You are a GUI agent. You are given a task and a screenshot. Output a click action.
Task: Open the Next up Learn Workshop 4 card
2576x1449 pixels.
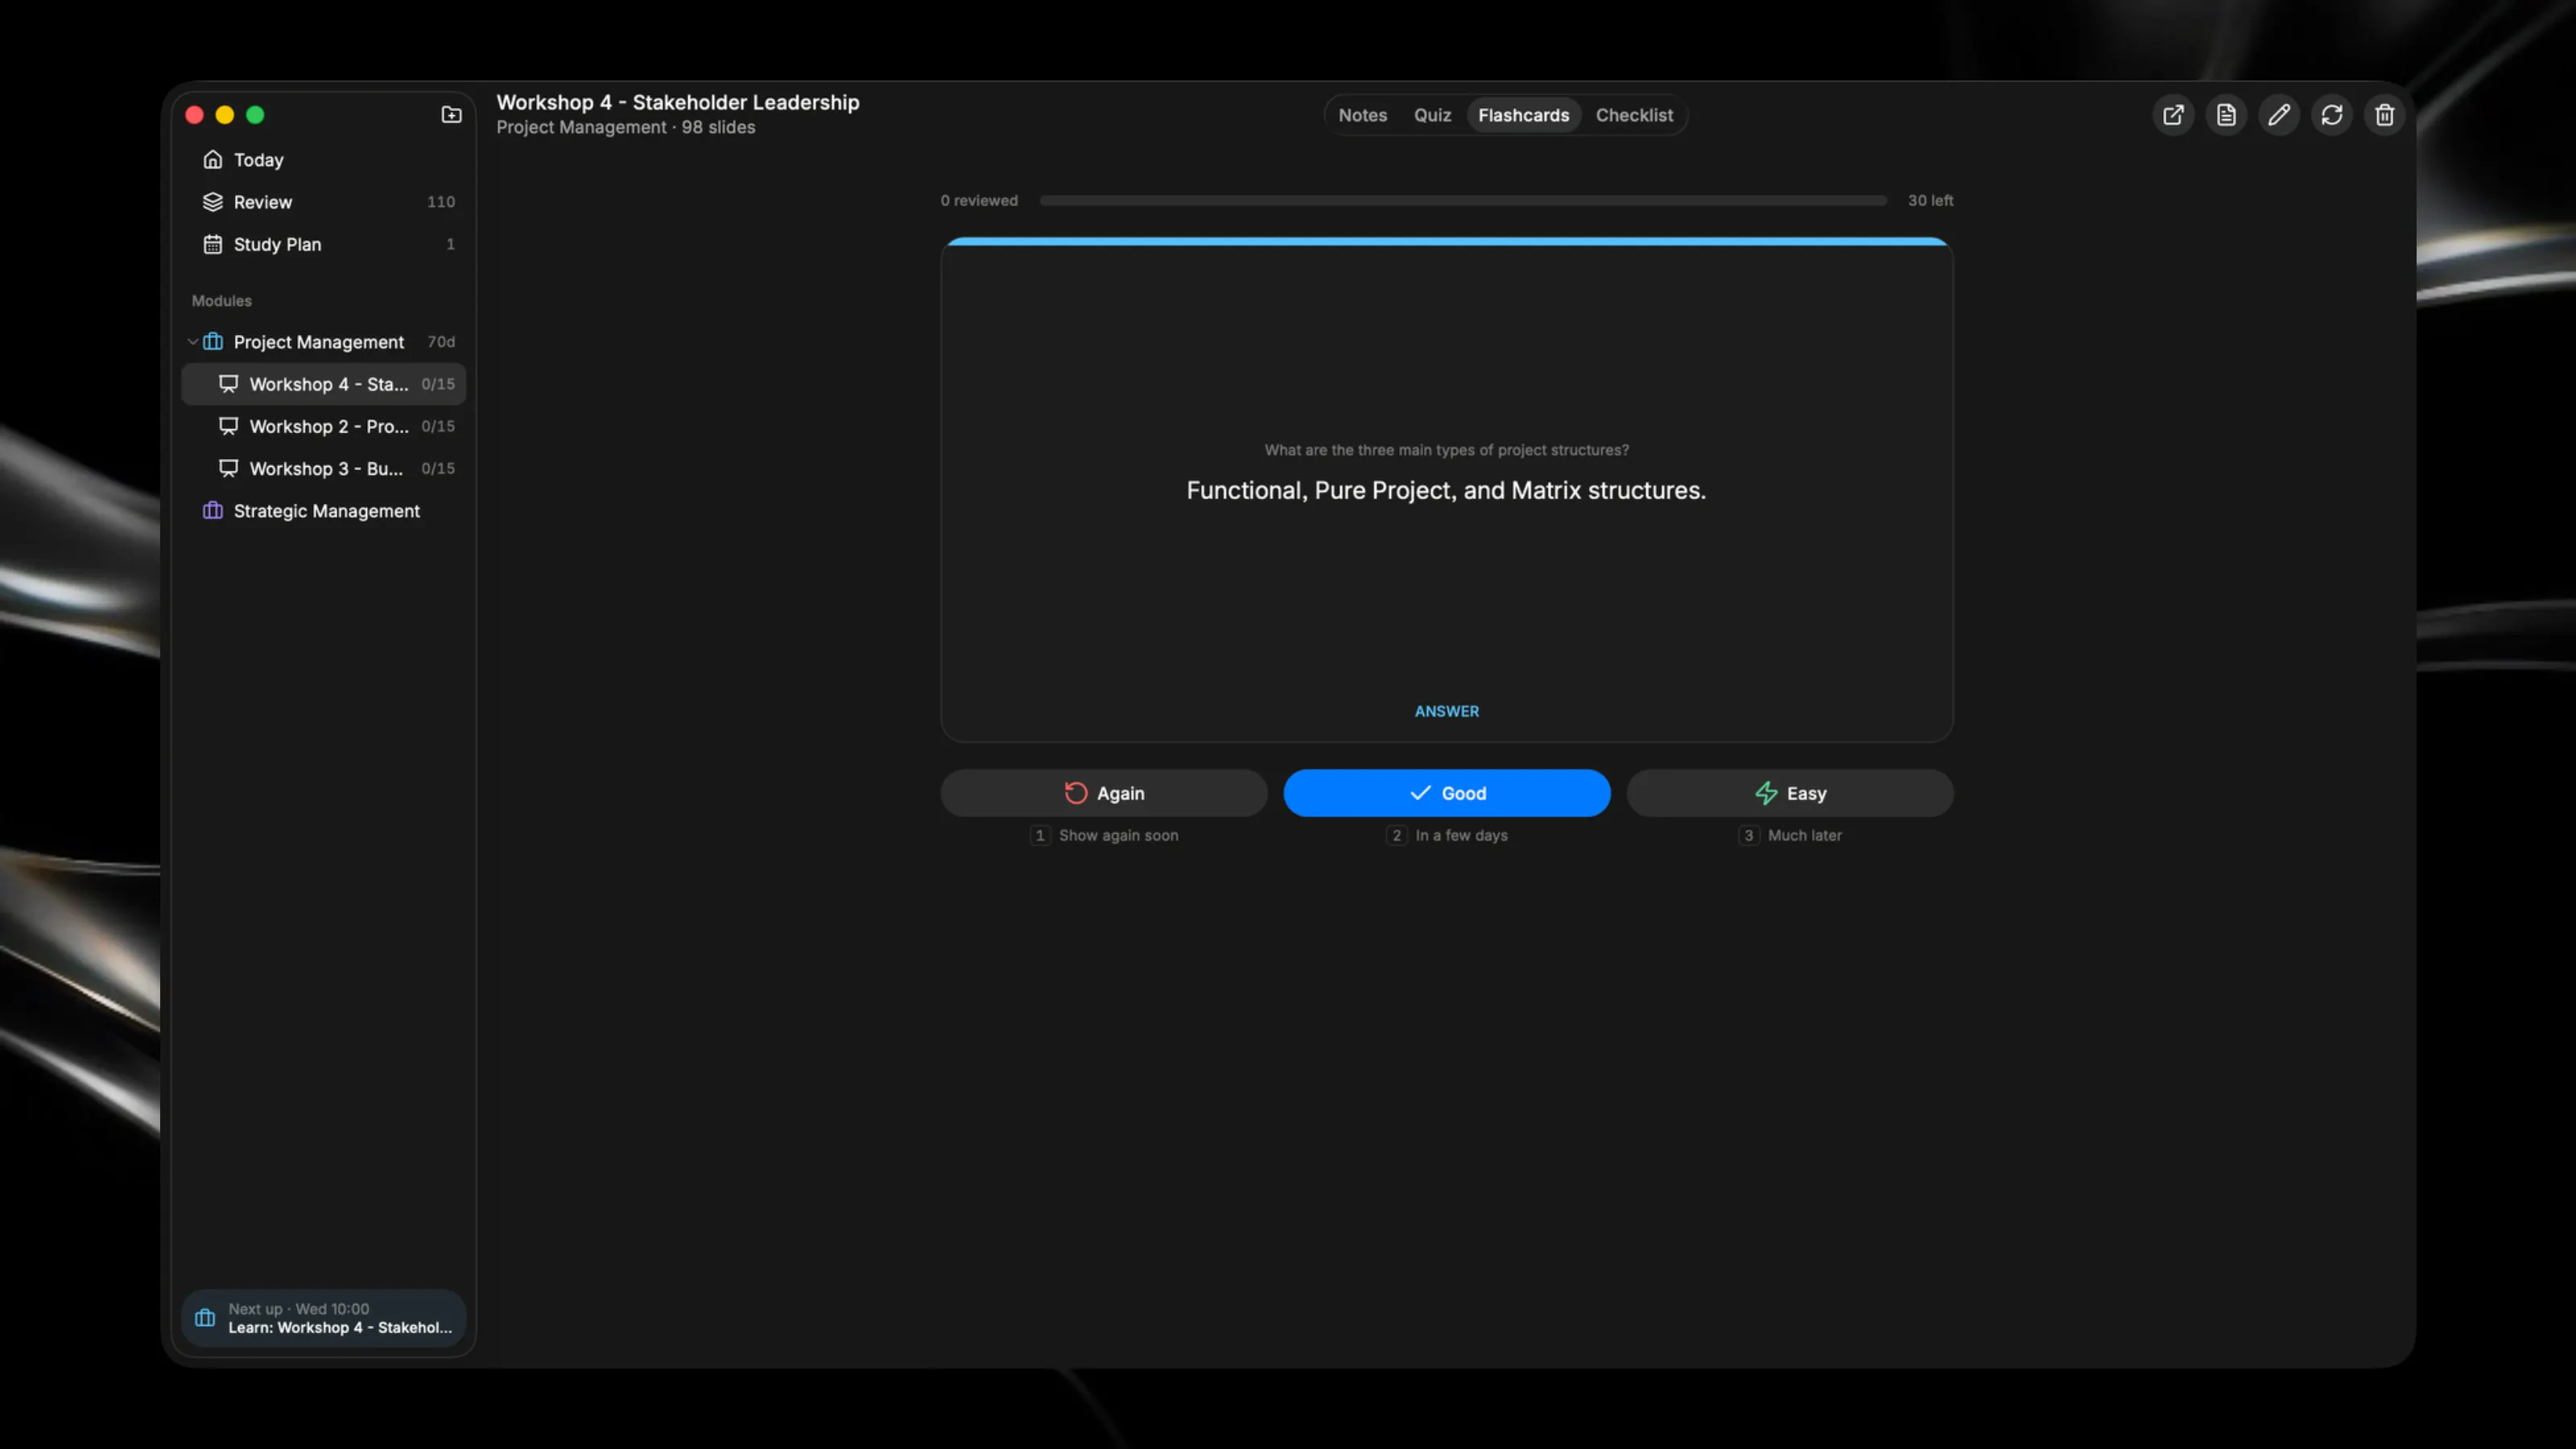click(323, 1318)
